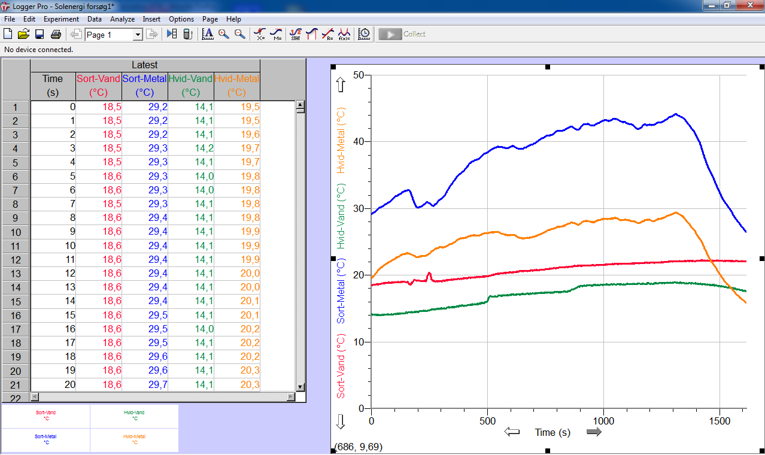Click the New file icon
Screen dimensions: 765x455
click(8, 34)
